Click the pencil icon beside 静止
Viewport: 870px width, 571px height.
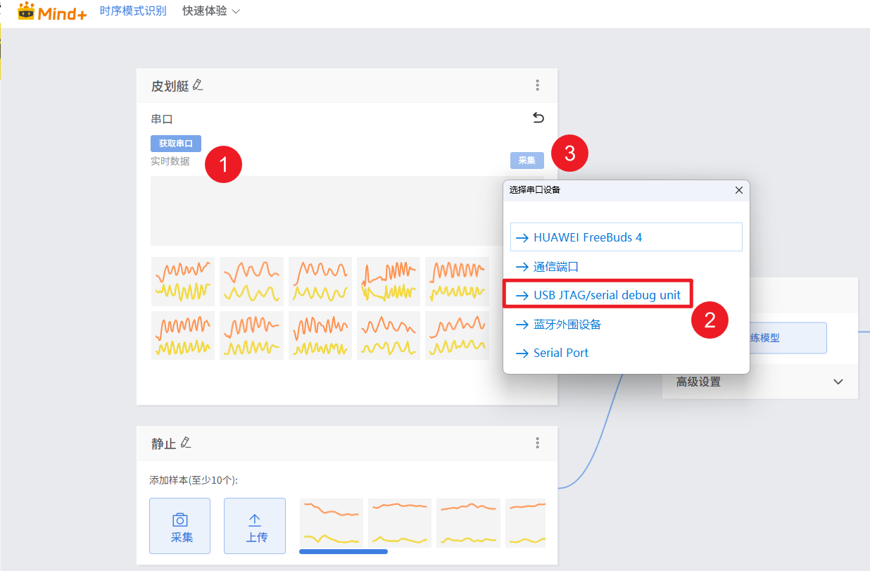186,443
